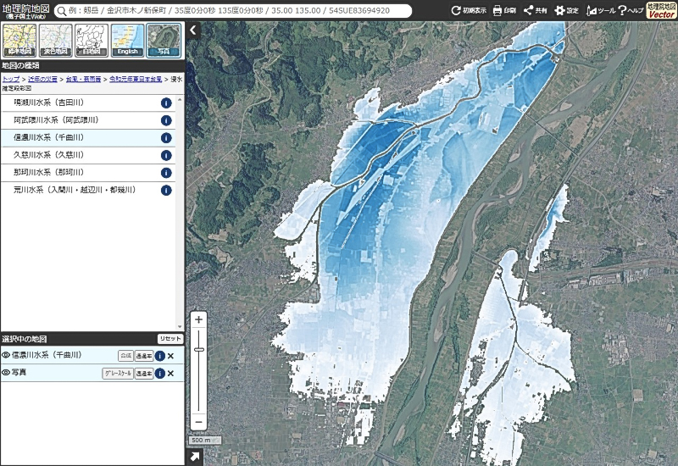Click the layer list scrollbar up arrow
Viewport: 678px width, 466px height.
pyautogui.click(x=180, y=99)
